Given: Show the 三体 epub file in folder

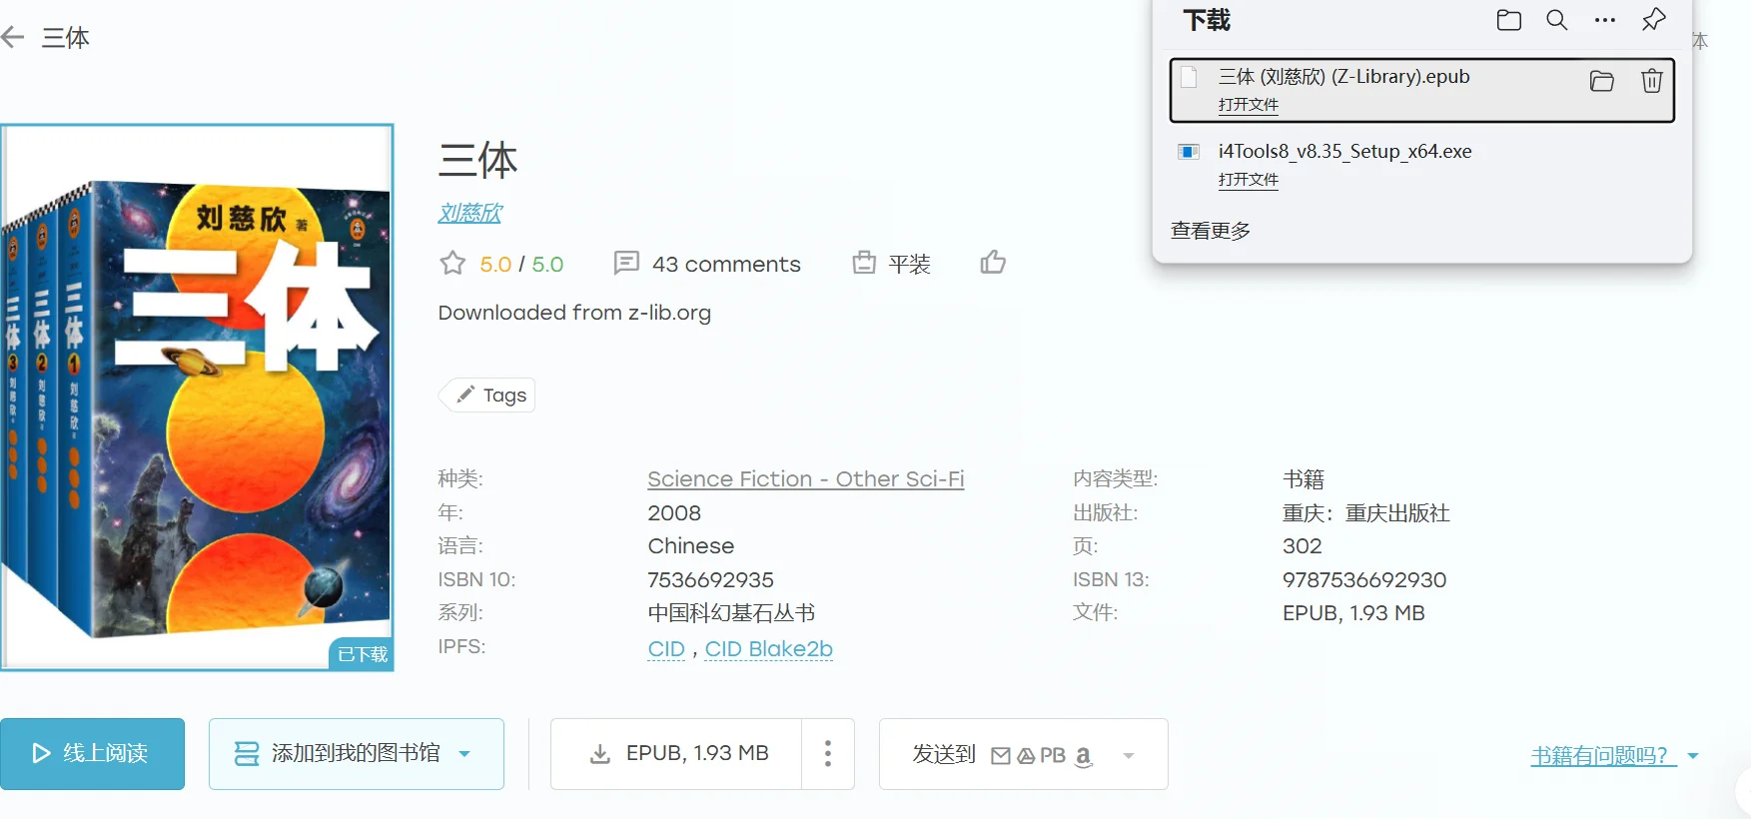Looking at the screenshot, I should [x=1602, y=81].
